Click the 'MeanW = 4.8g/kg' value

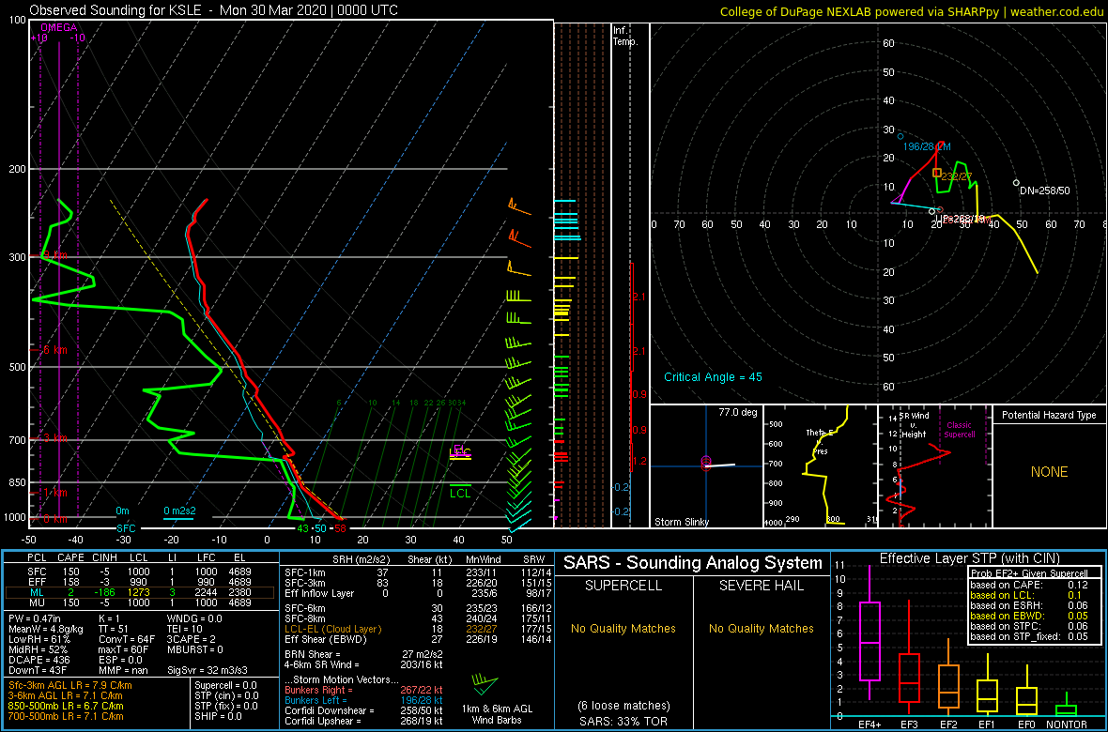47,629
